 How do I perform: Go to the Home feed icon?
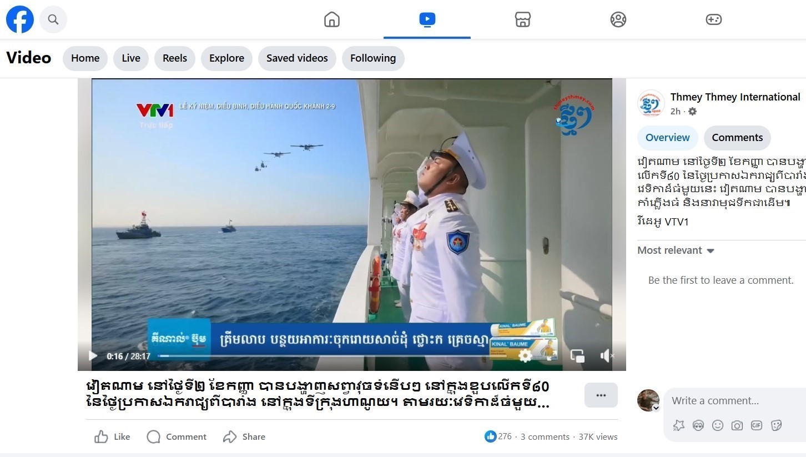coord(331,19)
